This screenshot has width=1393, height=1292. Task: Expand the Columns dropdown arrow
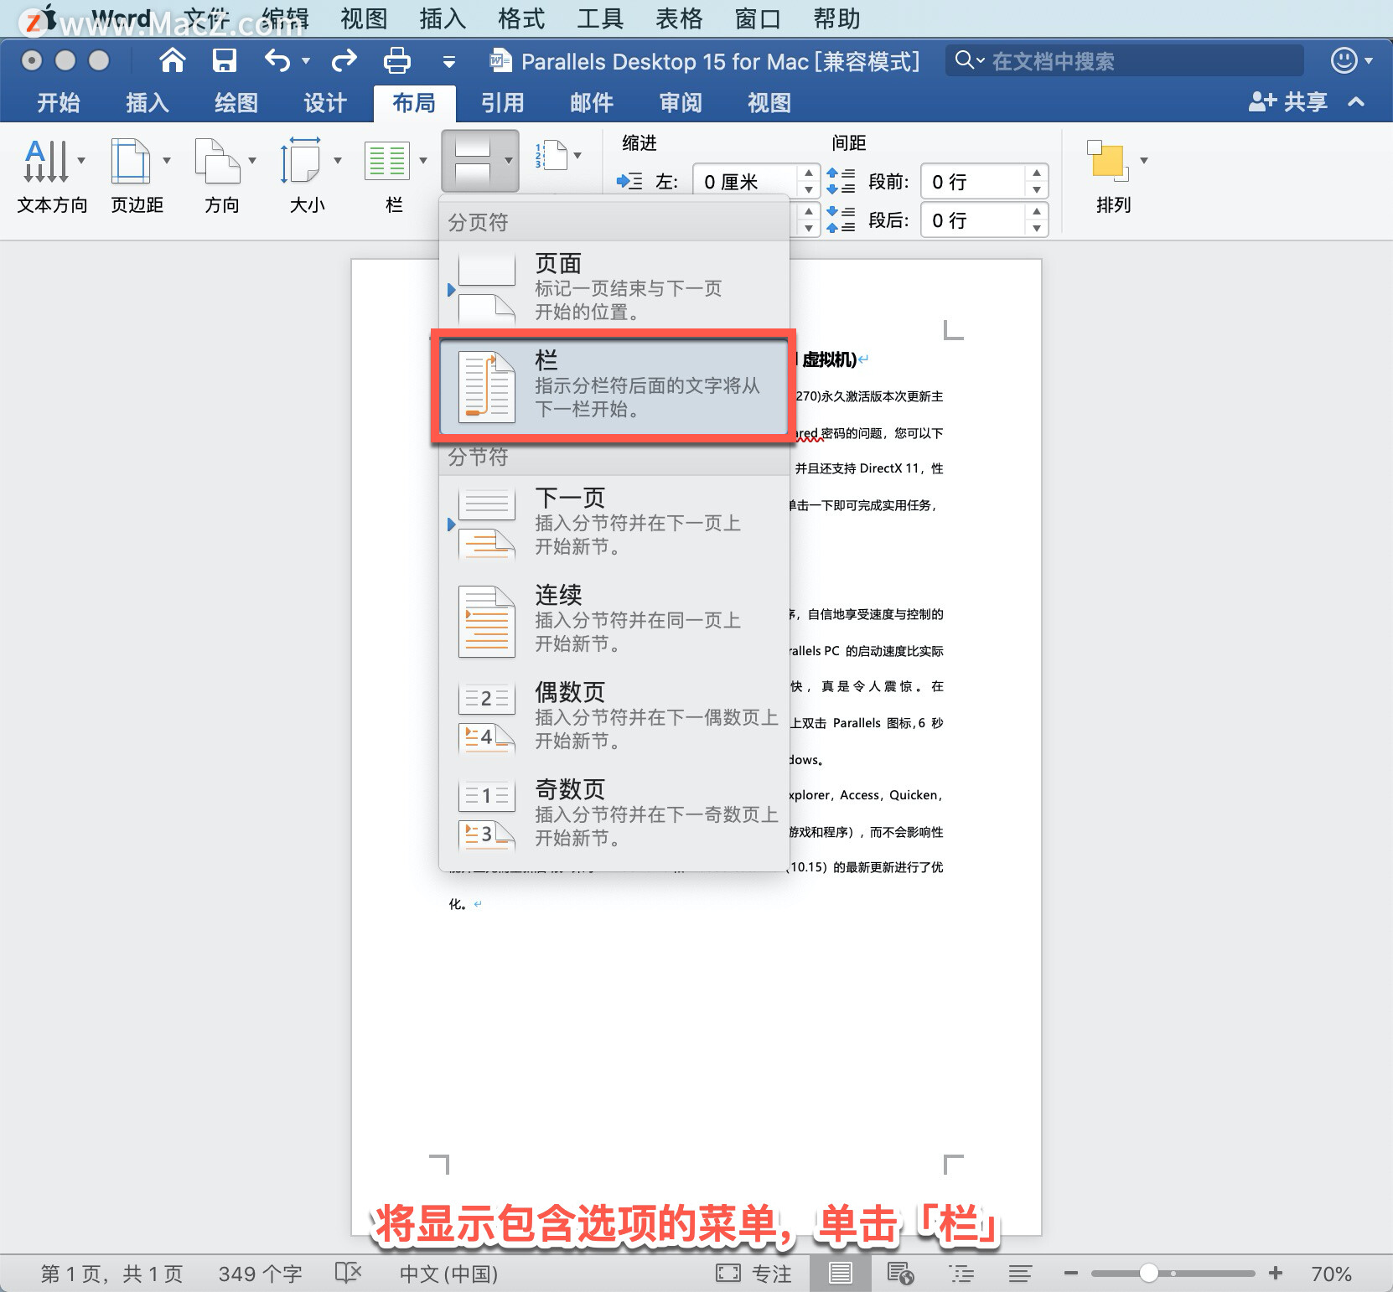pyautogui.click(x=423, y=160)
